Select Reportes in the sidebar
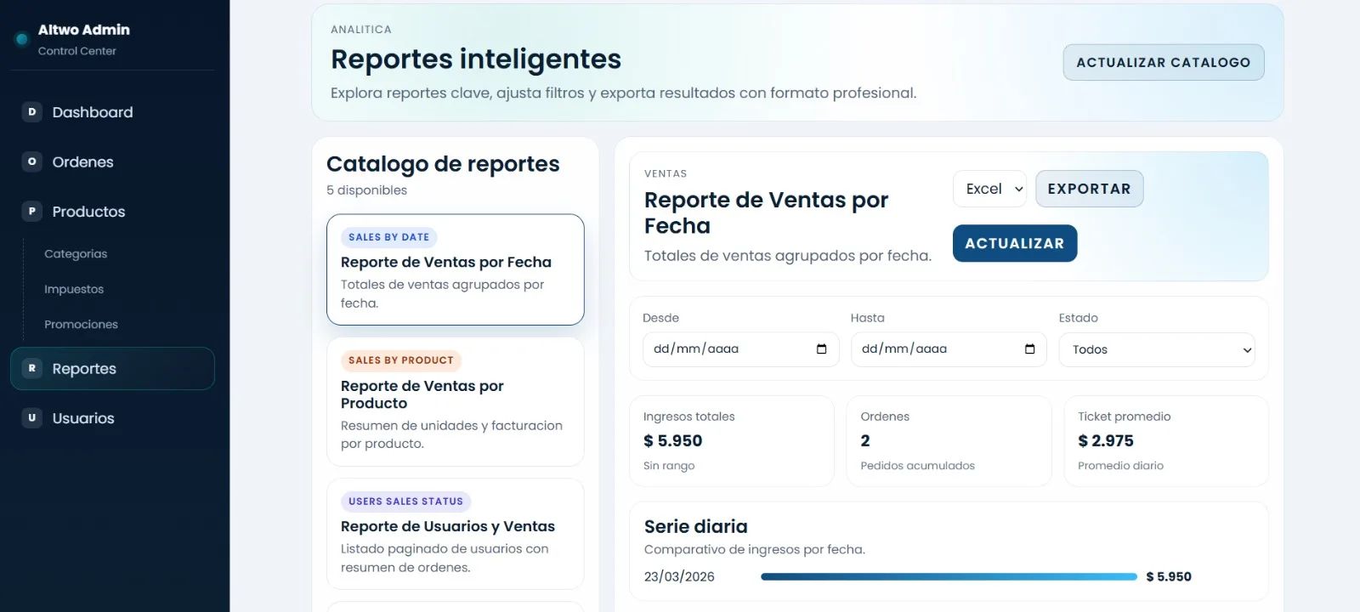Screen dimensions: 1360x612 tap(112, 368)
